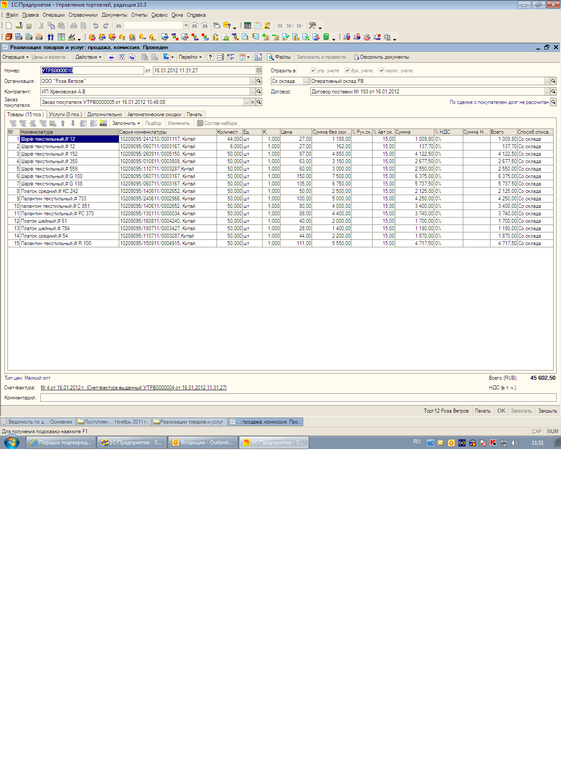Open the Calendar tool icon
Image resolution: width=561 pixels, height=770 pixels.
click(258, 26)
